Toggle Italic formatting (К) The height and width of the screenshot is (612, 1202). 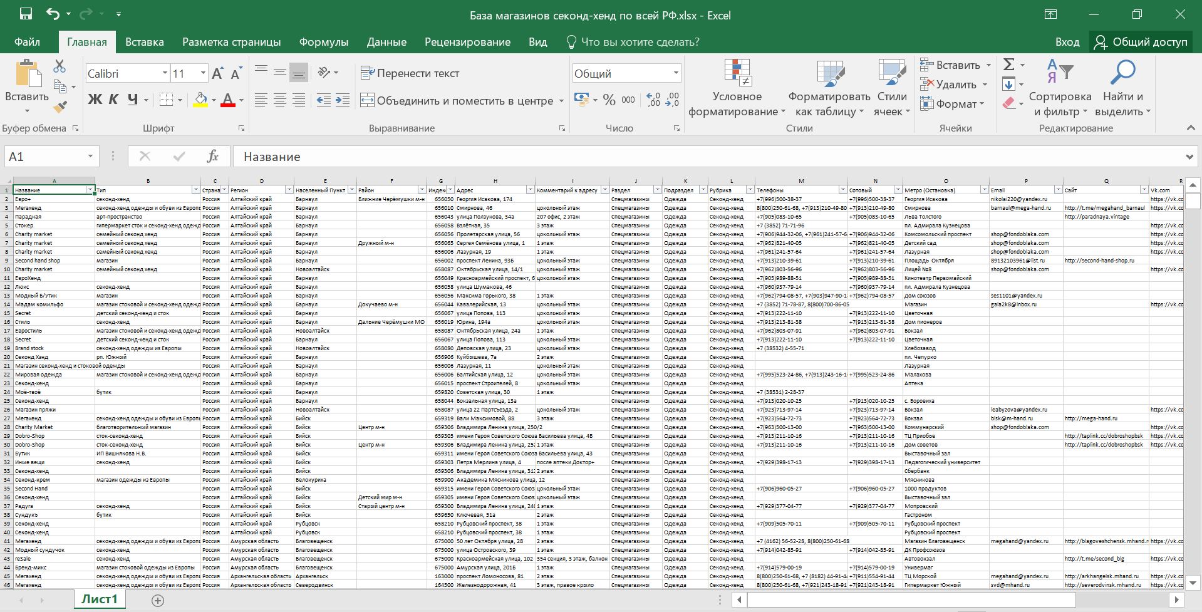pos(113,100)
